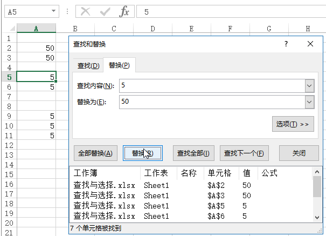Open the Name Box dropdown arrow

pos(53,12)
